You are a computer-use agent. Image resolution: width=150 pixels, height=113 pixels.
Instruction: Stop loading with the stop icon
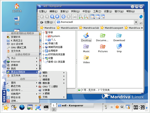[x=68, y=17]
